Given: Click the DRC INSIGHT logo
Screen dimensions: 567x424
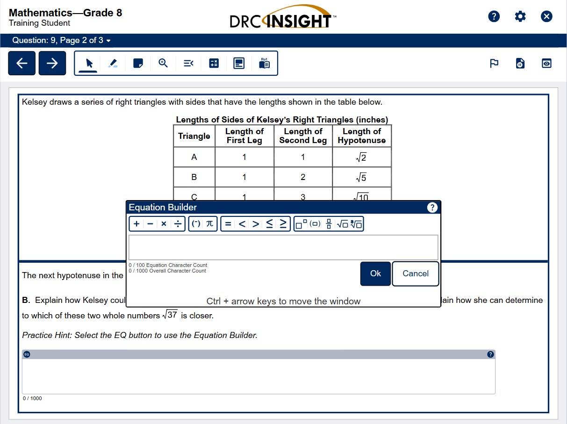Looking at the screenshot, I should coord(283,17).
